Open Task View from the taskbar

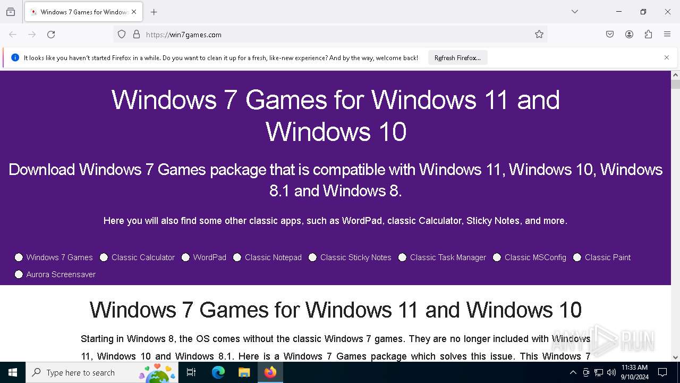pos(192,372)
